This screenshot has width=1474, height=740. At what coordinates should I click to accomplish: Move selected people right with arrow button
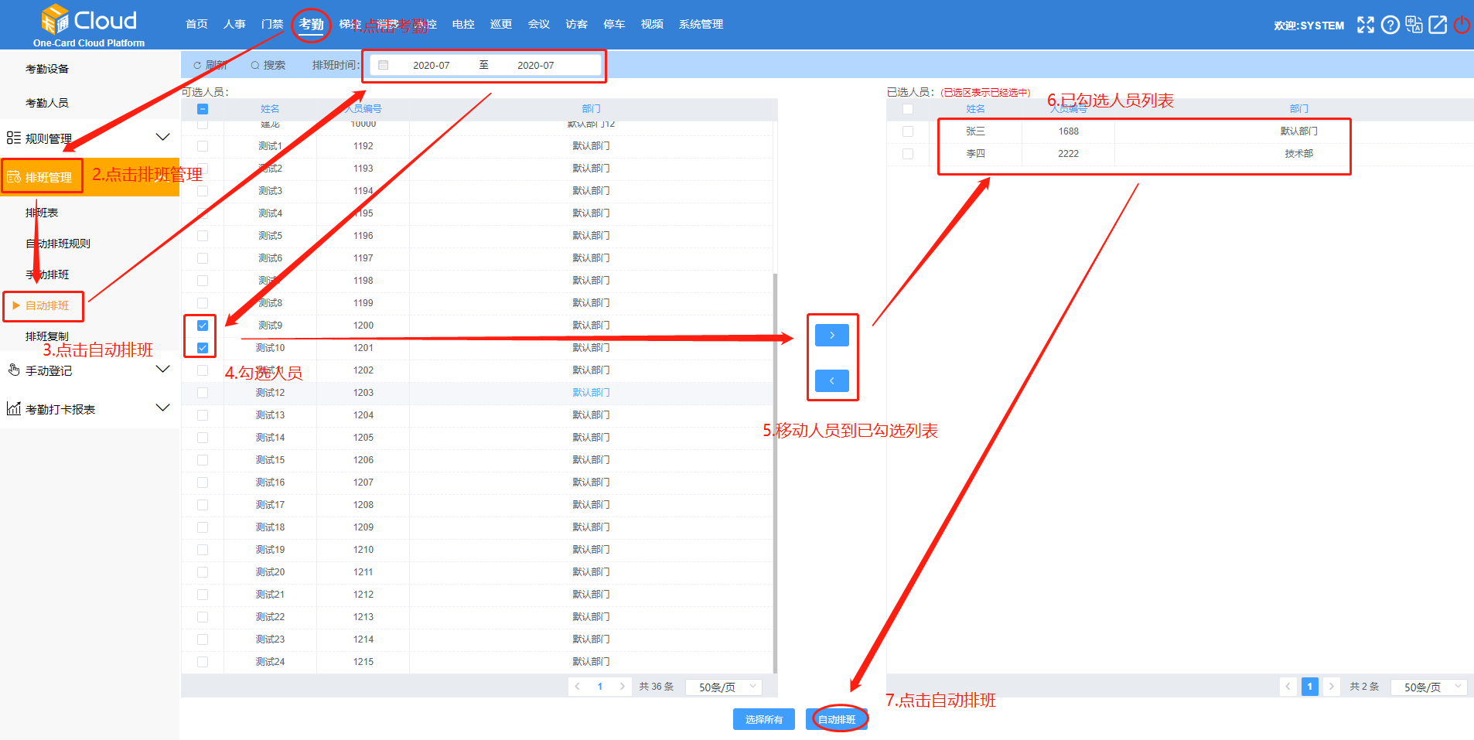(x=832, y=336)
